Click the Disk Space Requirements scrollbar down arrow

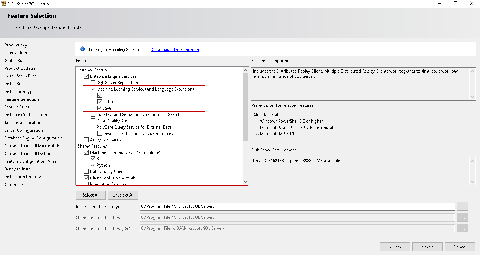pyautogui.click(x=473, y=182)
